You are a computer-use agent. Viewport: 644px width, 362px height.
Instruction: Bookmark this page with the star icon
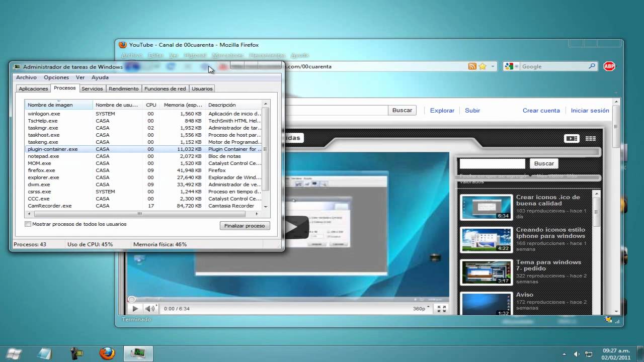tap(482, 66)
